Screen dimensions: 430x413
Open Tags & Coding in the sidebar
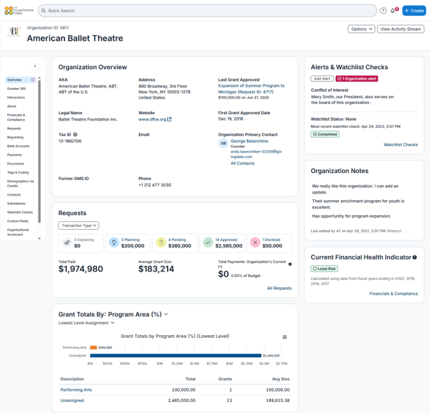point(18,172)
